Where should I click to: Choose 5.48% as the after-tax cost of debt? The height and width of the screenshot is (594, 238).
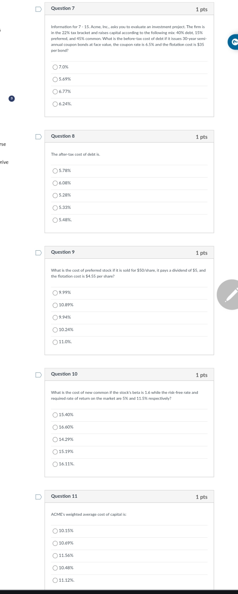coord(54,220)
